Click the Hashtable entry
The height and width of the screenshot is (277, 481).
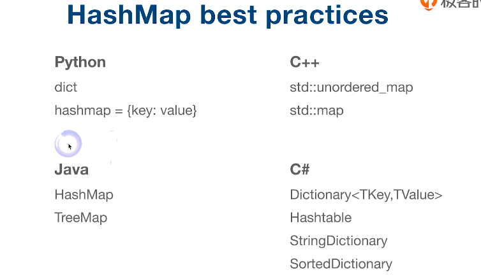pos(321,218)
